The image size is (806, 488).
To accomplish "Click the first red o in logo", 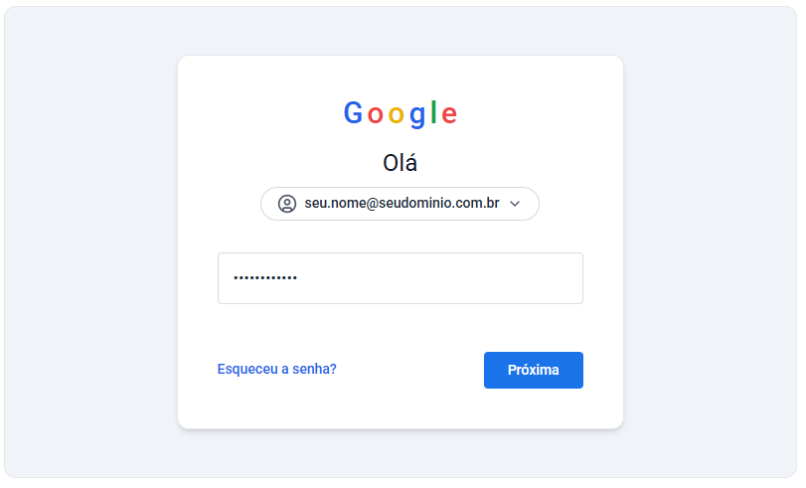I will click(x=375, y=115).
